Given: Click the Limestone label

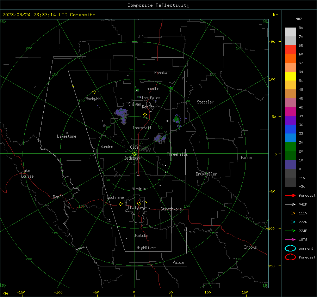Looking at the screenshot, I should (67, 136).
